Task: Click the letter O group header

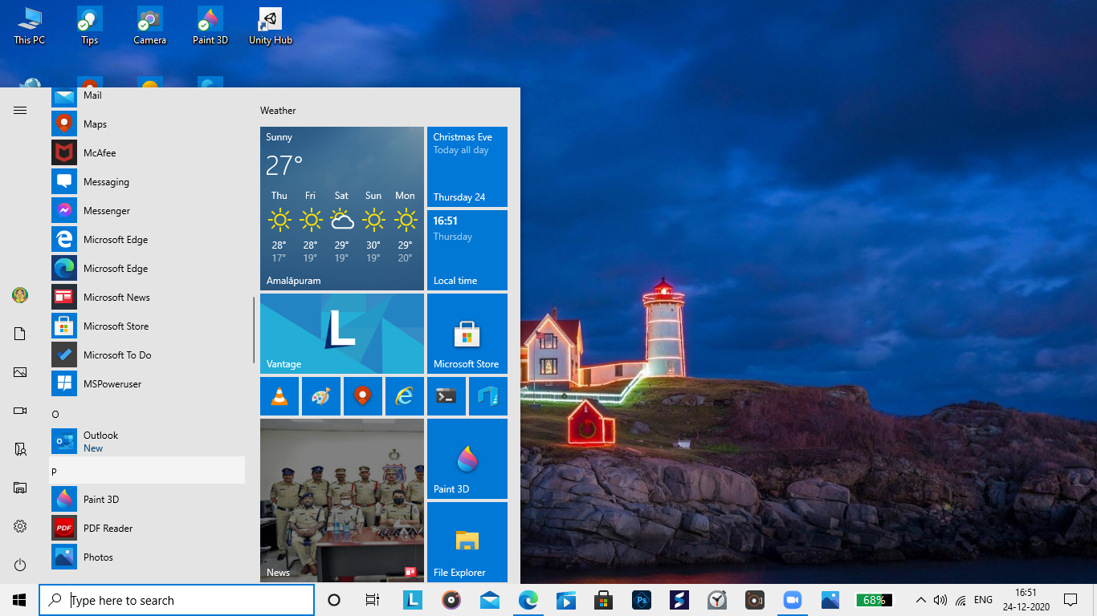Action: point(148,414)
